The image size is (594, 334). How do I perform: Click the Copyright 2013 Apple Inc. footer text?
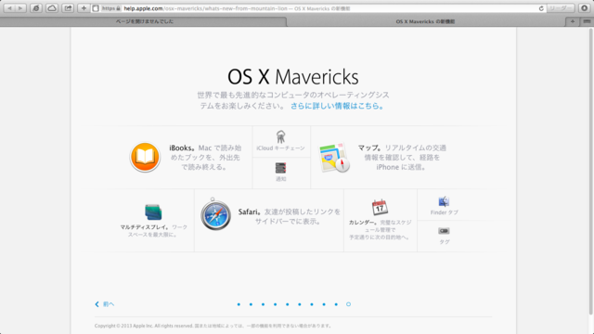point(213,326)
